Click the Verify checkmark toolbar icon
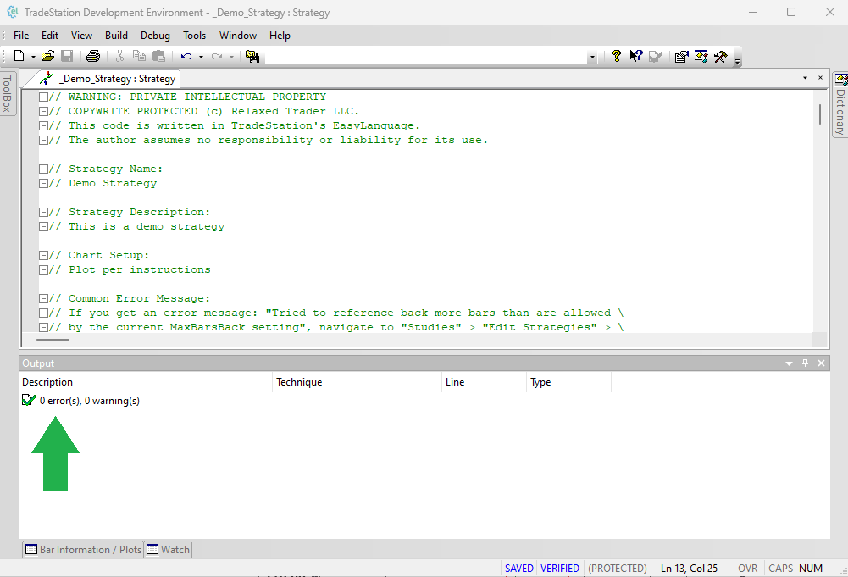Screen dimensions: 848x577 tap(656, 56)
